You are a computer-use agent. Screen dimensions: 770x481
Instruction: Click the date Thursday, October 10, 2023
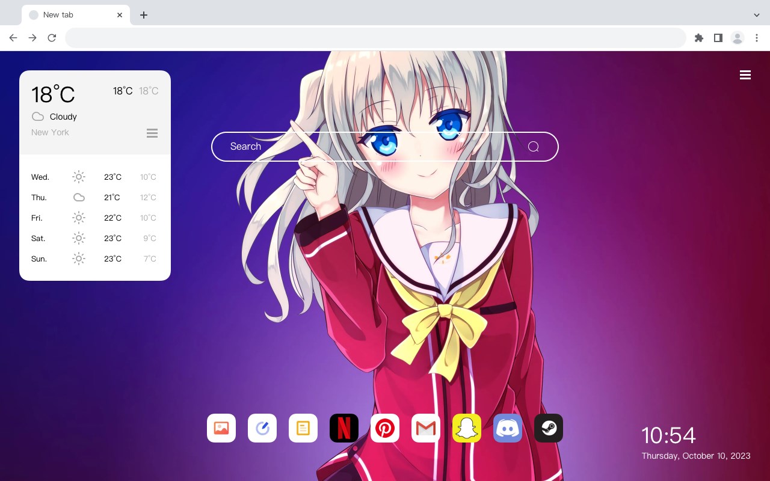[x=696, y=456]
